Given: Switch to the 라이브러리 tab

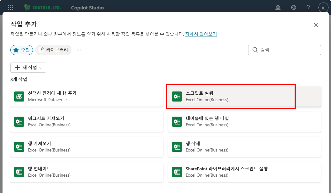Looking at the screenshot, I should pyautogui.click(x=53, y=50).
